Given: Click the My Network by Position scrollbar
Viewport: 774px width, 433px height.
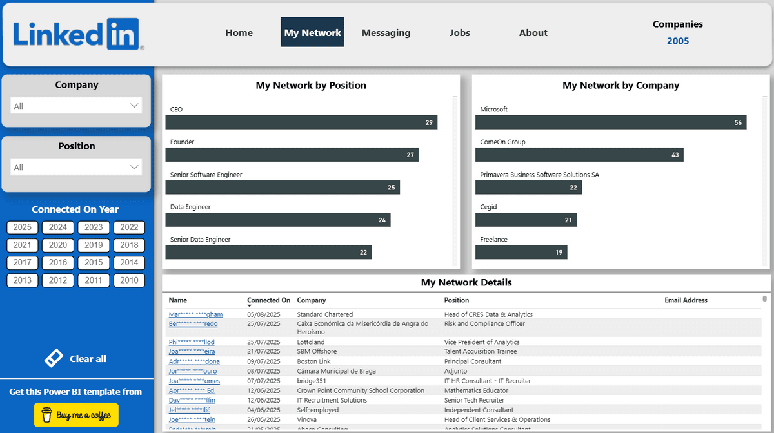Looking at the screenshot, I should click(x=455, y=180).
